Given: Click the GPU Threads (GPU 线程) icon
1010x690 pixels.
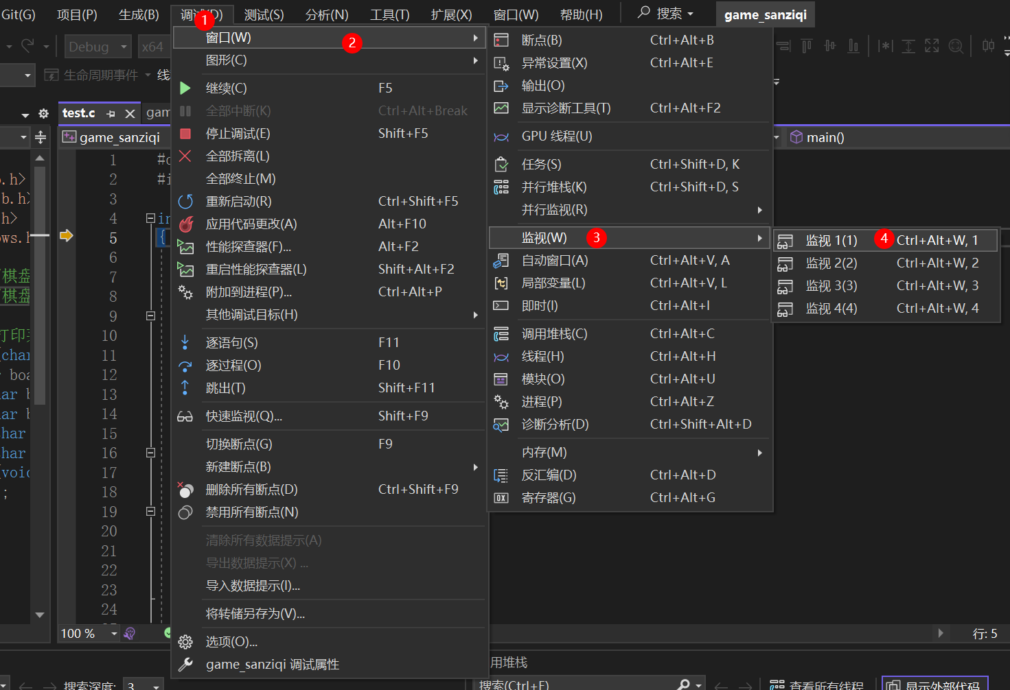Looking at the screenshot, I should [x=501, y=136].
